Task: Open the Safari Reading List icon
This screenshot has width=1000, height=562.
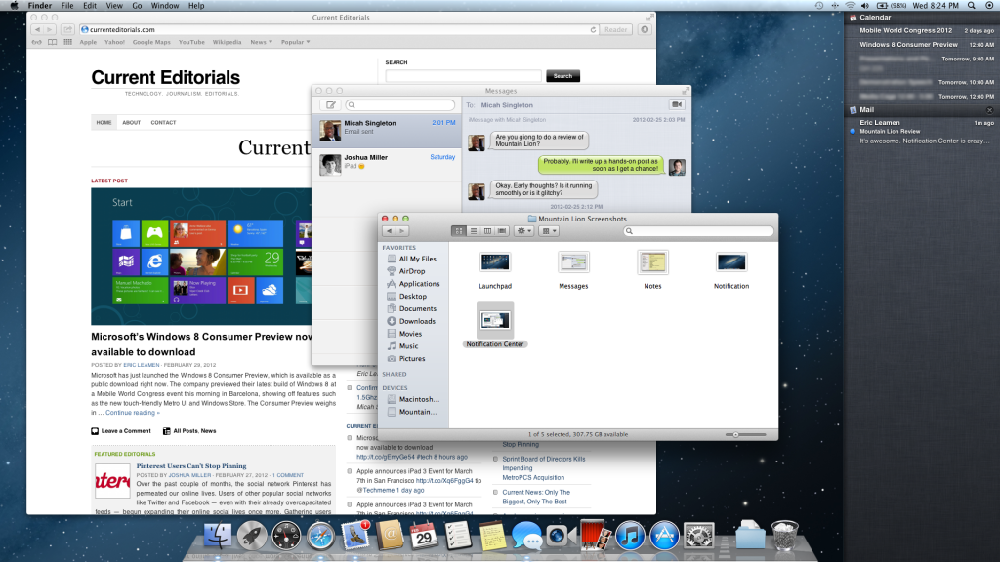Action: [x=36, y=42]
